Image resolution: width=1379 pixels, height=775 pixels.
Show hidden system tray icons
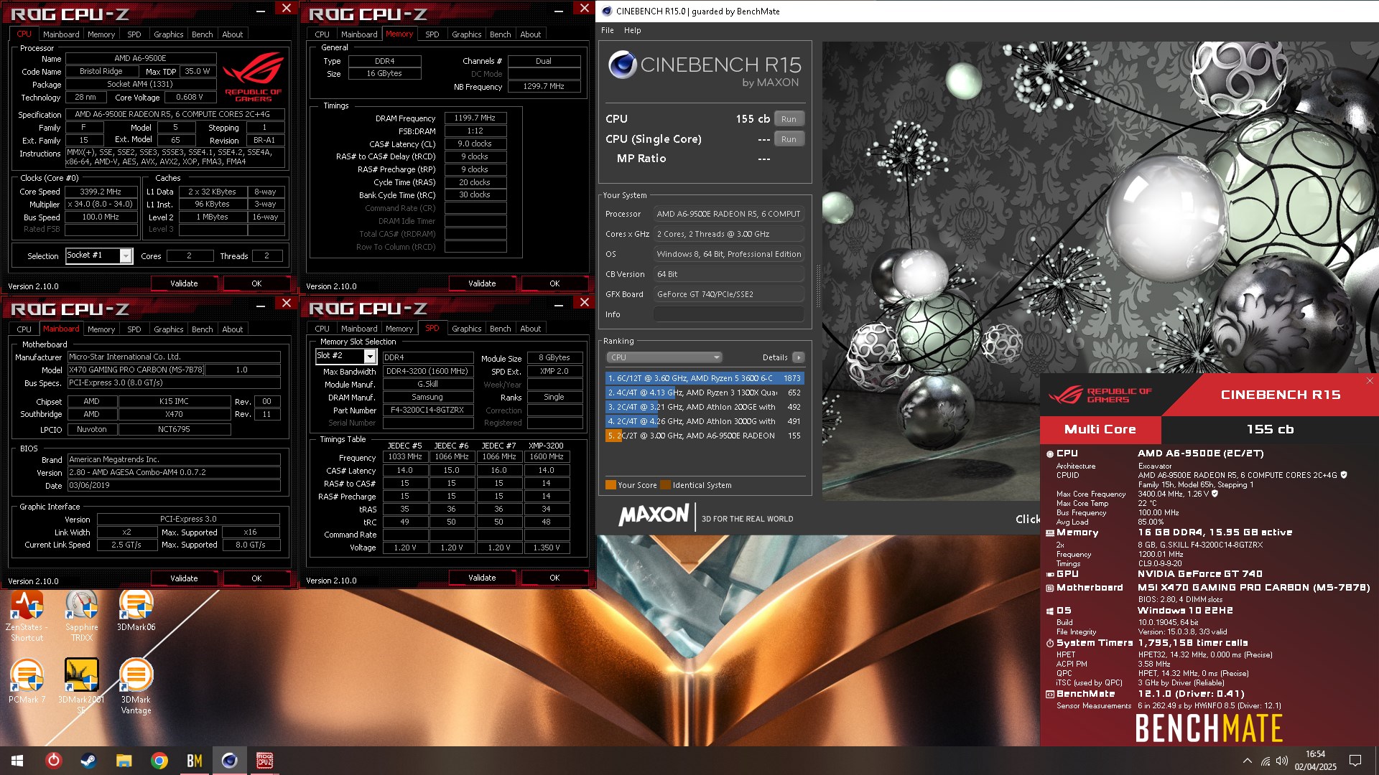(1247, 761)
